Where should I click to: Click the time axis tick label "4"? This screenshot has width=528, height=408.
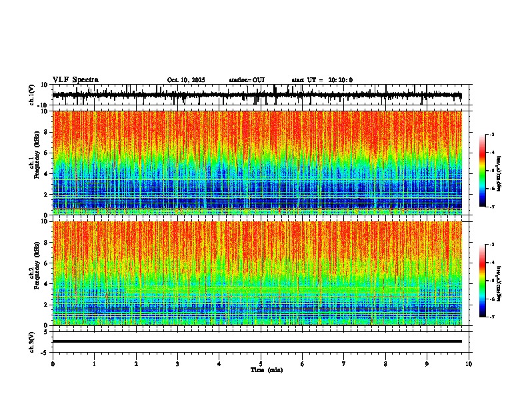(x=219, y=364)
